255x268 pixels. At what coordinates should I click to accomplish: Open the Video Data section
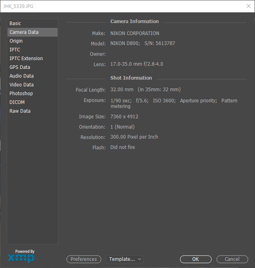point(33,85)
